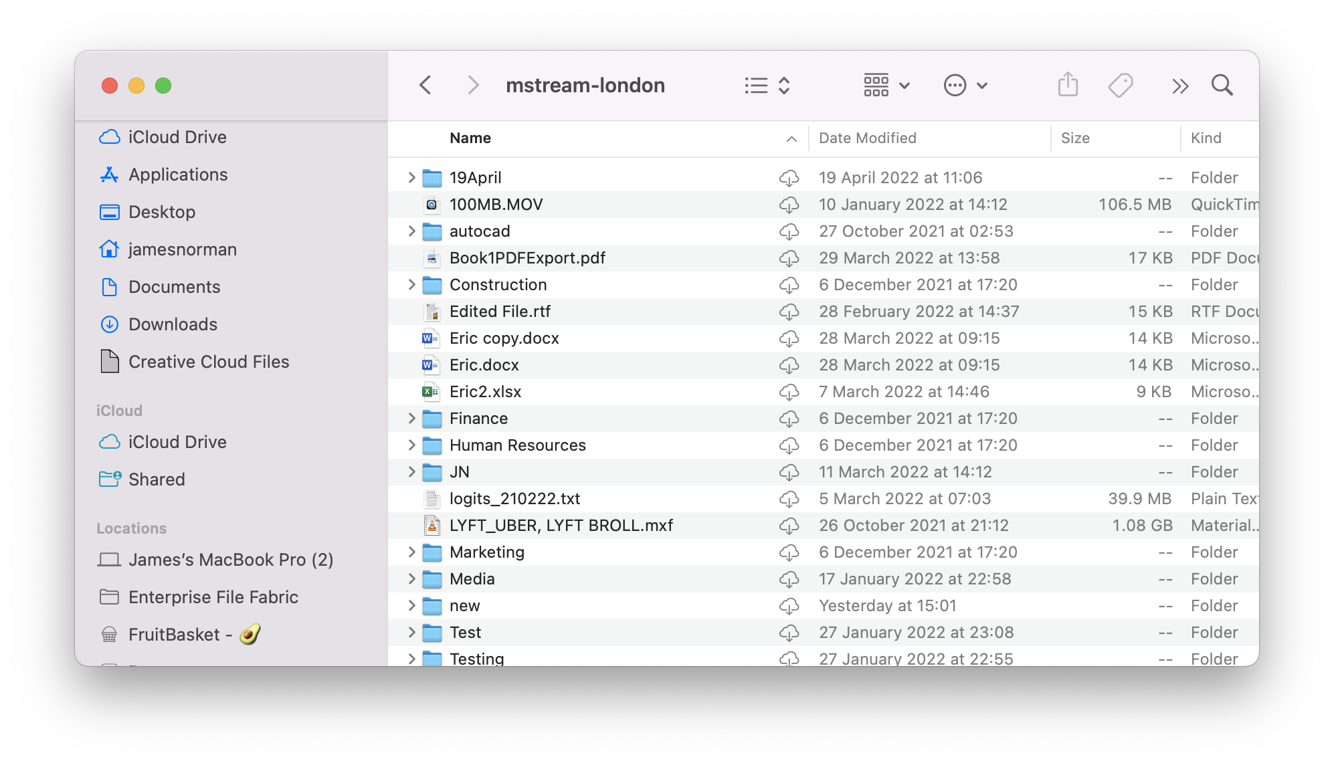
Task: Select Enterprise File Fabric location in sidebar
Action: 213,597
